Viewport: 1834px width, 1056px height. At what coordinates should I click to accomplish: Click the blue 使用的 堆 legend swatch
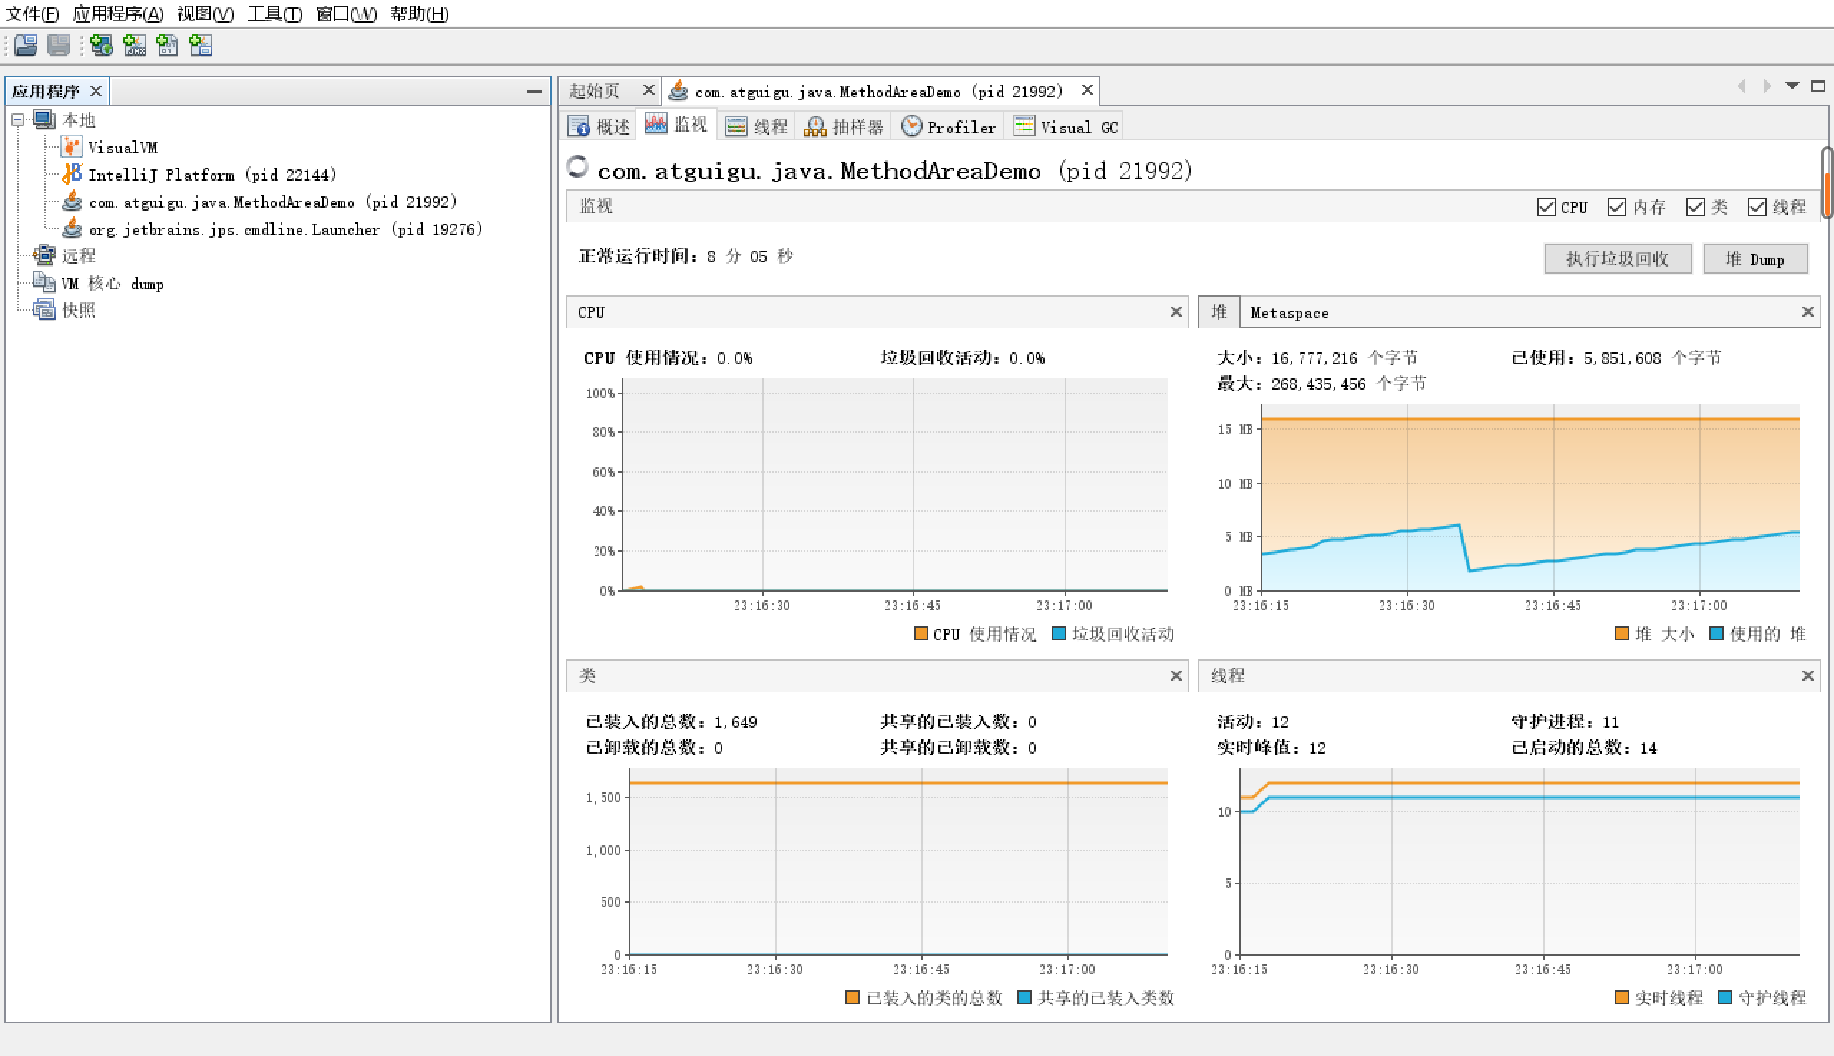coord(1716,633)
